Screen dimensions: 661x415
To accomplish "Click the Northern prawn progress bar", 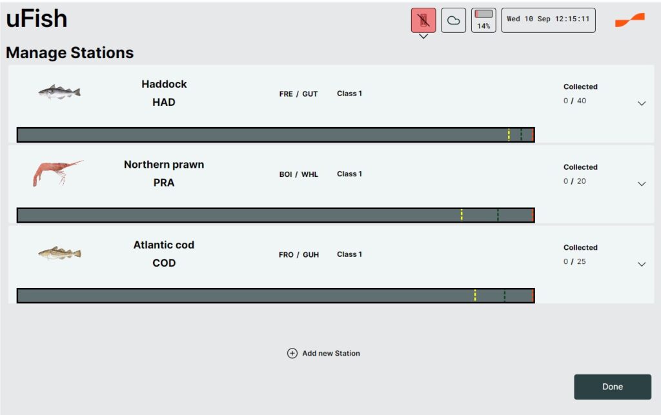I will pyautogui.click(x=276, y=215).
